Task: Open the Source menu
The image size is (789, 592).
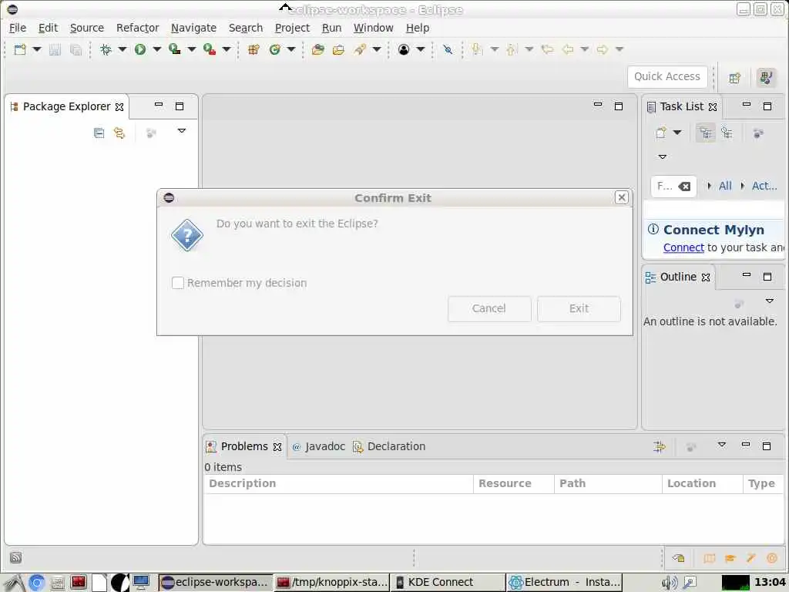Action: (x=87, y=28)
